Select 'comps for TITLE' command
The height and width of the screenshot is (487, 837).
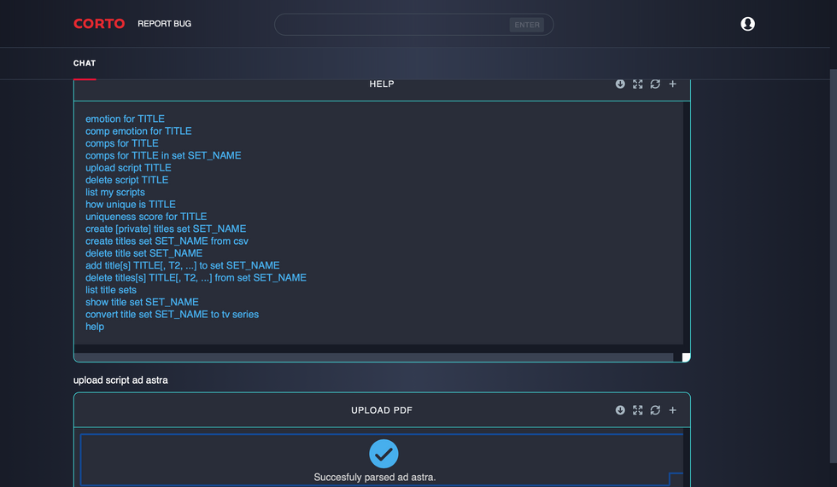point(121,143)
